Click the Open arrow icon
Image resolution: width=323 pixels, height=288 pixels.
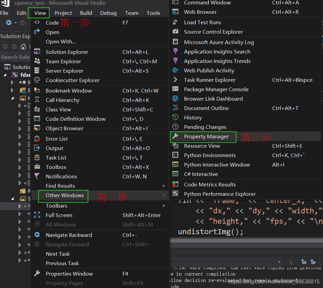click(x=37, y=32)
